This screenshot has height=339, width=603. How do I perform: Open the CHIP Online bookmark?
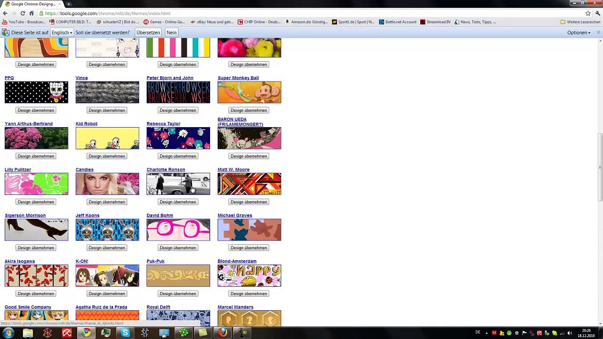259,22
